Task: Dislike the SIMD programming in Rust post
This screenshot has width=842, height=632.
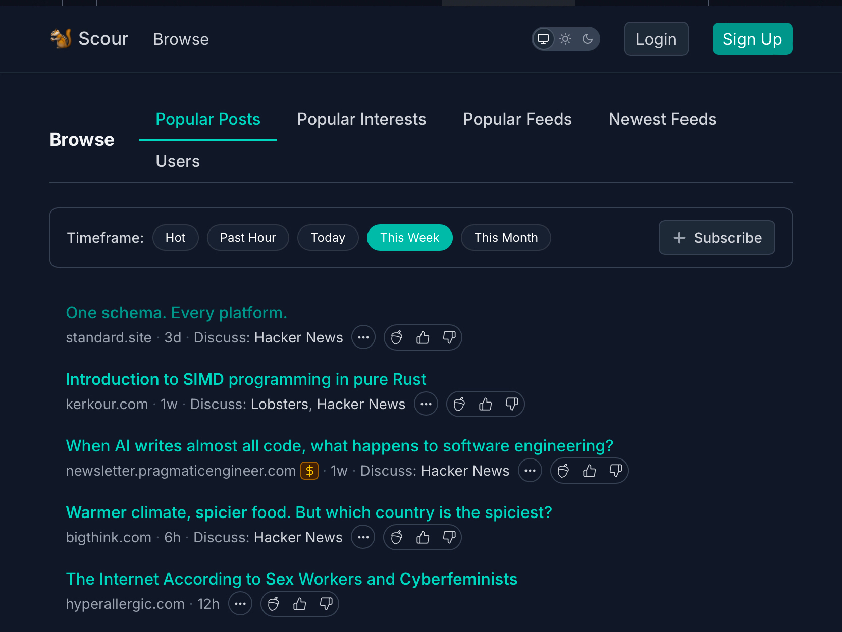Action: click(512, 404)
